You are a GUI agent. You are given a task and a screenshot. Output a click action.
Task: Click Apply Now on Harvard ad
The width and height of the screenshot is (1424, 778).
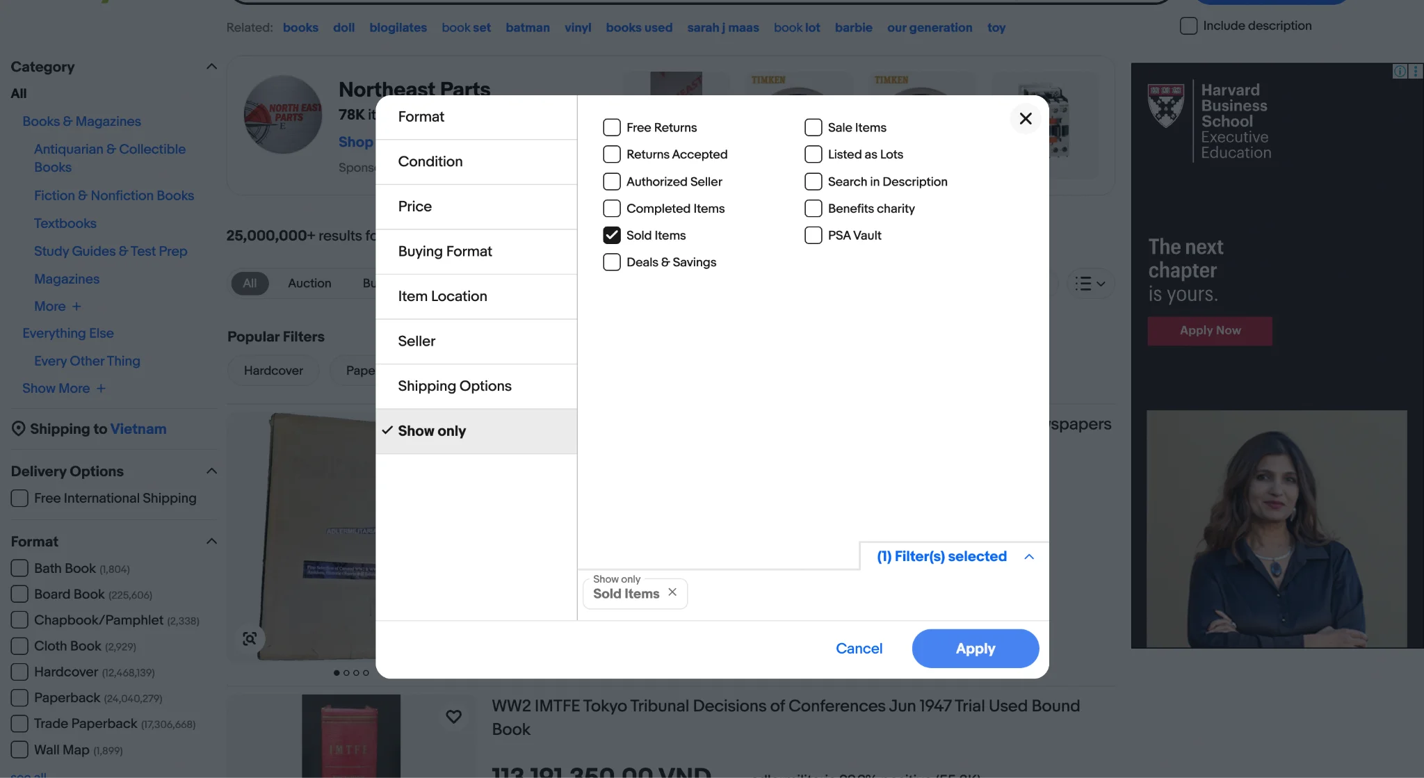tap(1210, 331)
